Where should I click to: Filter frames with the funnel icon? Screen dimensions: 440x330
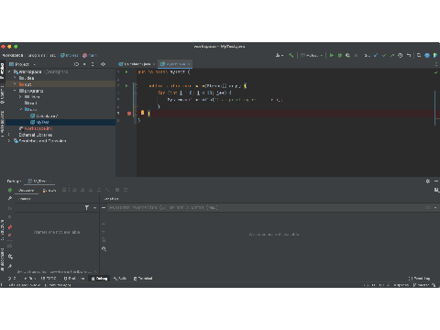(87, 208)
